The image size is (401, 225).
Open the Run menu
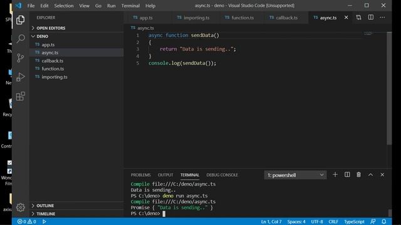pos(112,6)
